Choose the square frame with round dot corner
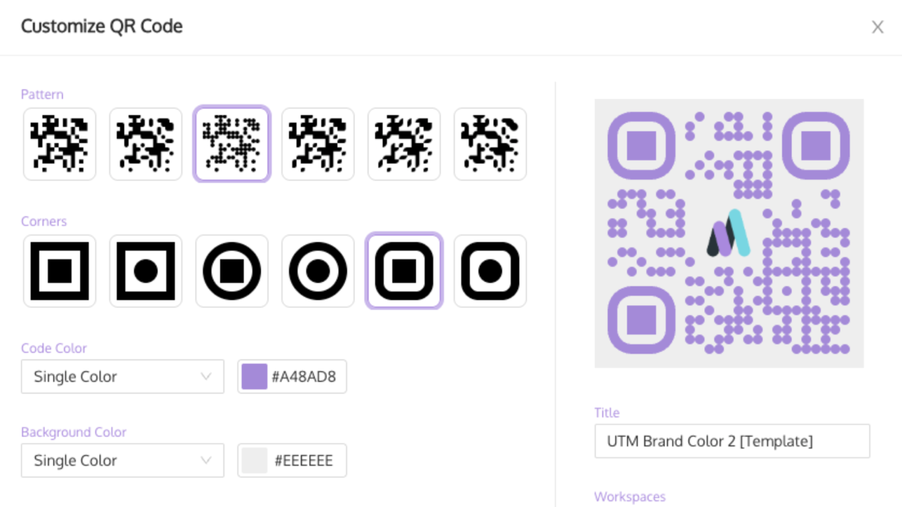The height and width of the screenshot is (507, 902). click(x=145, y=271)
